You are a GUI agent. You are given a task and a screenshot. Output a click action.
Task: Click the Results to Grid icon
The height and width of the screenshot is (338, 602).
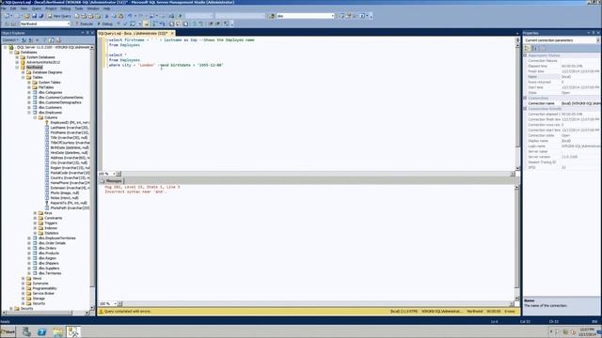179,23
